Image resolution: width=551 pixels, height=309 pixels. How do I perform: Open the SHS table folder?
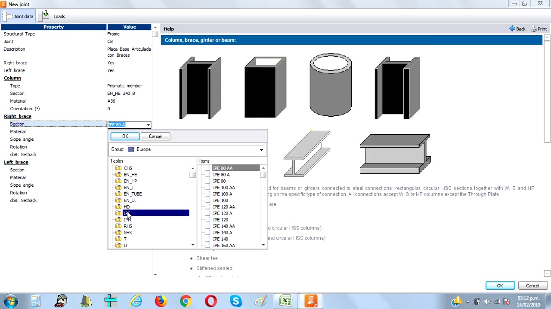tap(128, 233)
